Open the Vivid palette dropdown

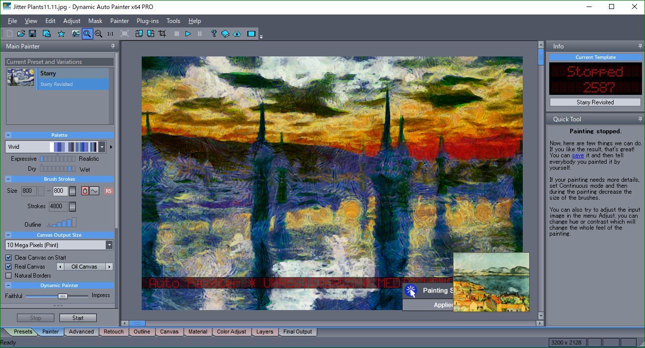point(102,147)
